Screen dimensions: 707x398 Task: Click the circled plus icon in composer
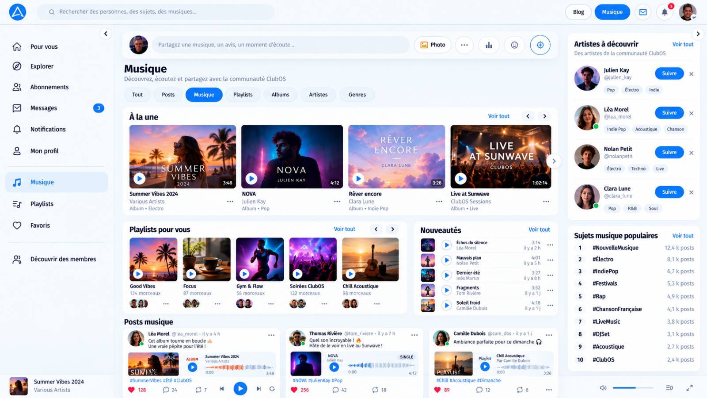540,45
